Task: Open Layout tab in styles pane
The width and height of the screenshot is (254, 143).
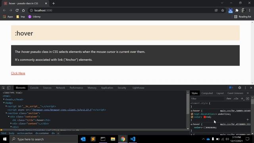Action: (220, 93)
